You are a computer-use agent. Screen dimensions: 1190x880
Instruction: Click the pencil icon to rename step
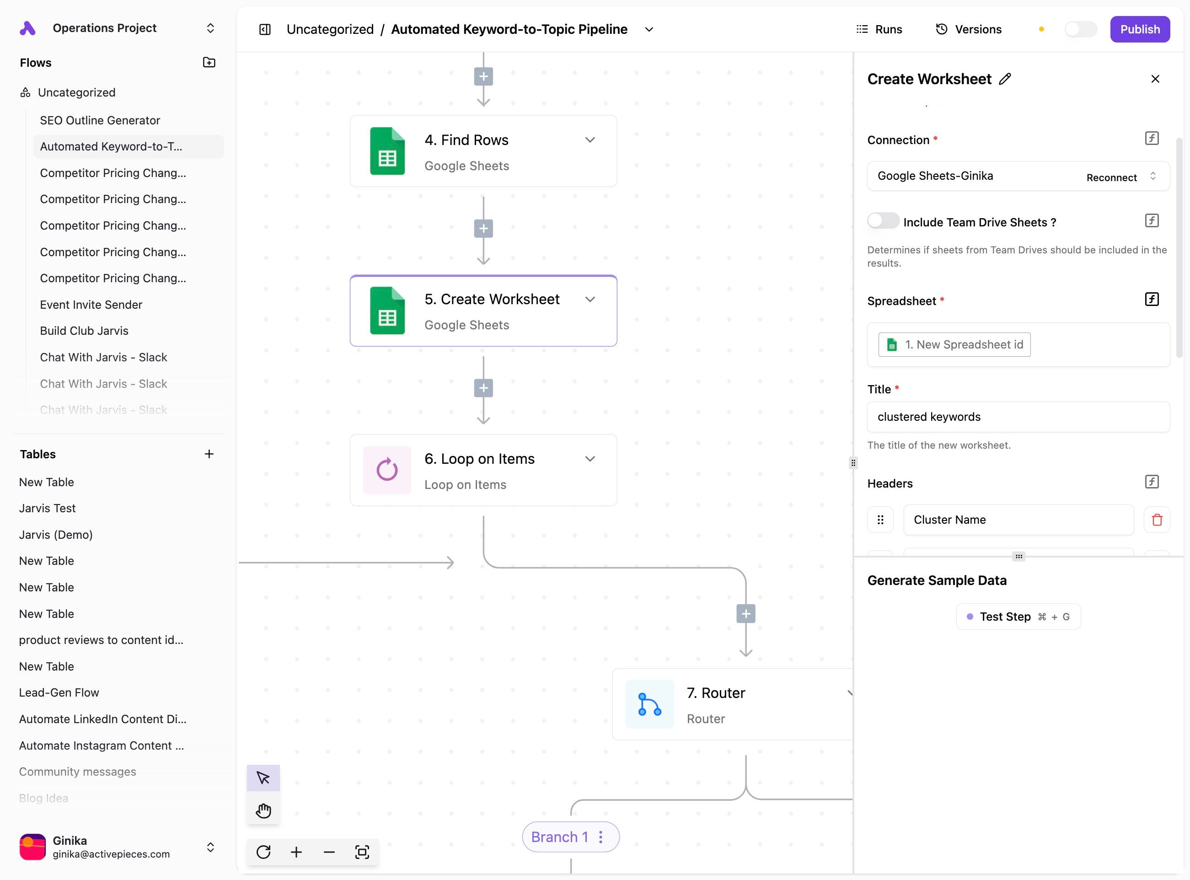click(1005, 79)
